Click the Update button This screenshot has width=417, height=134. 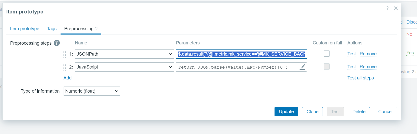point(286,112)
